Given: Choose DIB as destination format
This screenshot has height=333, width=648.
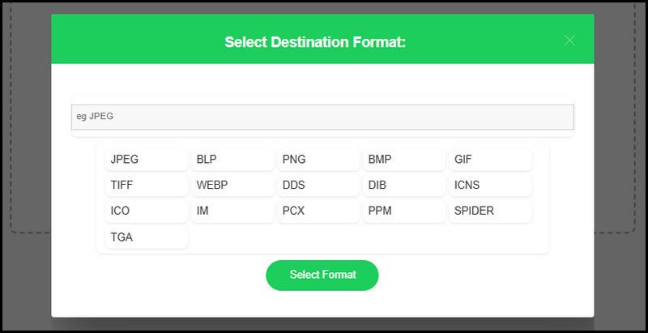Looking at the screenshot, I should [x=404, y=185].
